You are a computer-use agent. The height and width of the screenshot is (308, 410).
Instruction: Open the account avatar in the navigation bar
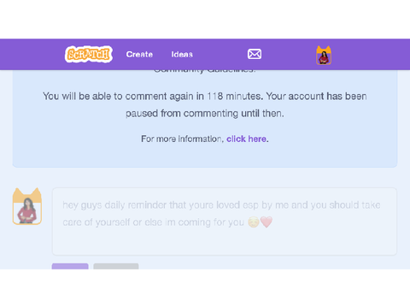pyautogui.click(x=324, y=56)
